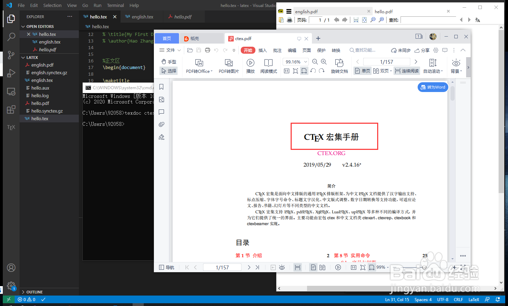
Task: Click the match case icon in SumatraPDF
Action: pos(478,20)
